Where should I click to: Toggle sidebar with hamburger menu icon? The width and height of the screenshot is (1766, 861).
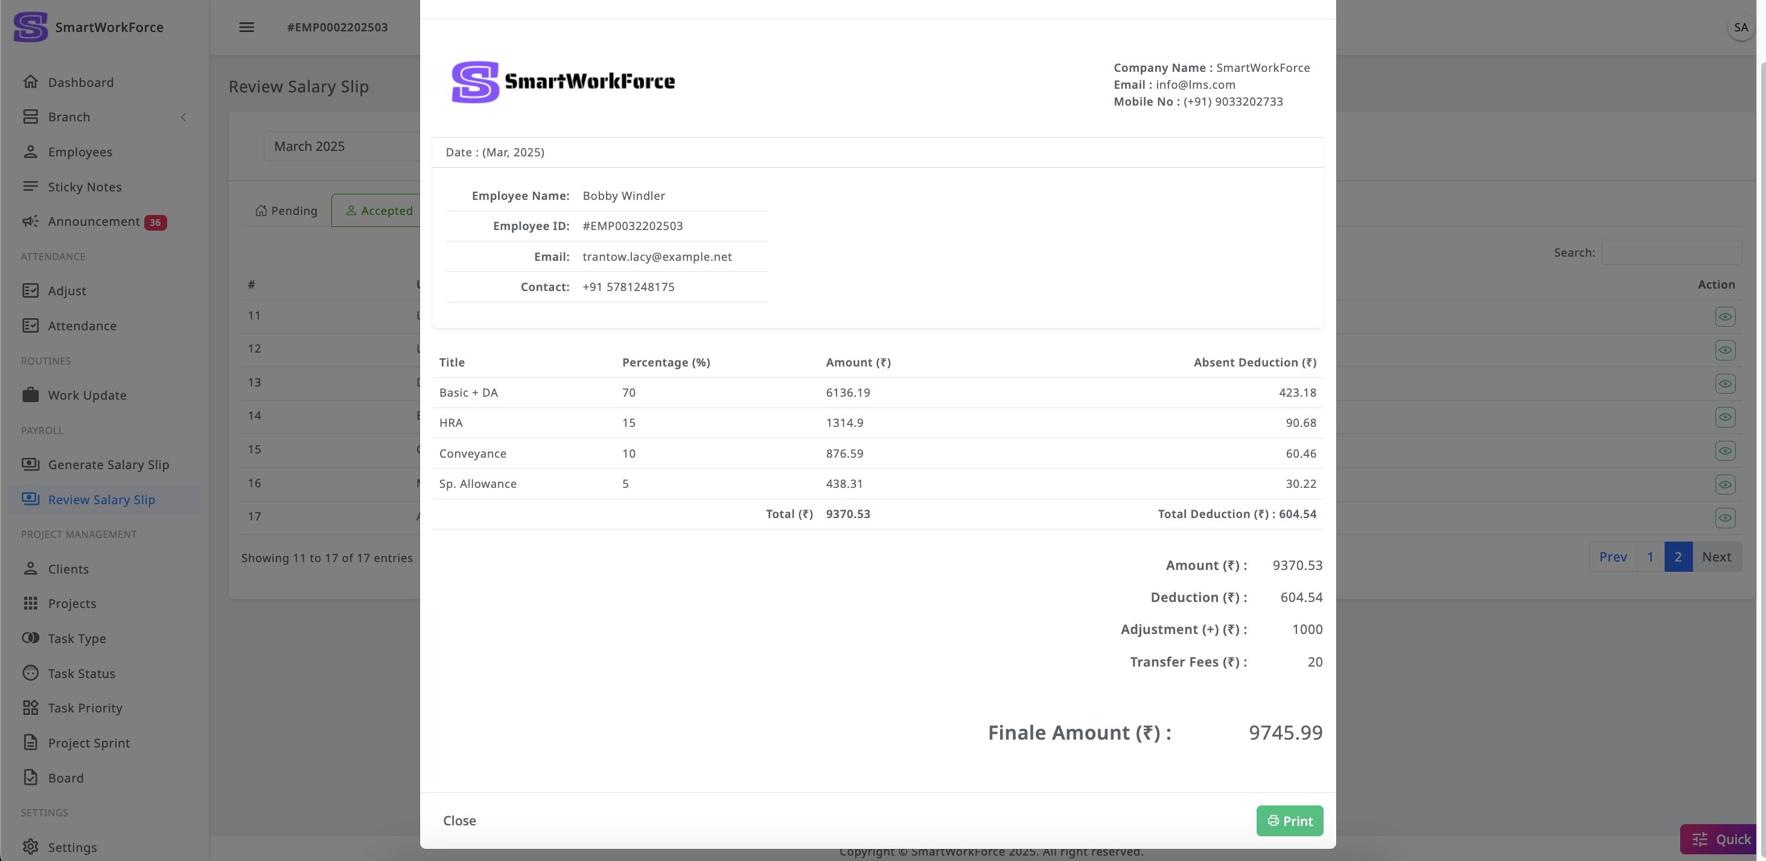point(246,27)
